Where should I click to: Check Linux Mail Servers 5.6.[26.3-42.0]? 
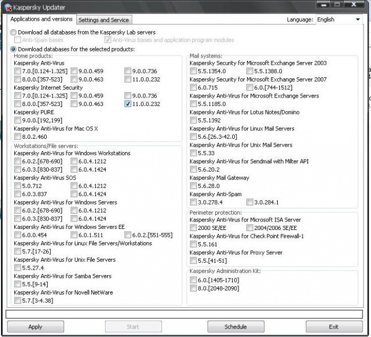[193, 137]
